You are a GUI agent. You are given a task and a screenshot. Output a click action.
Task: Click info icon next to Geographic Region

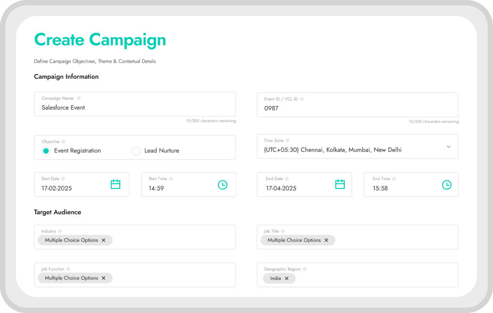point(305,269)
